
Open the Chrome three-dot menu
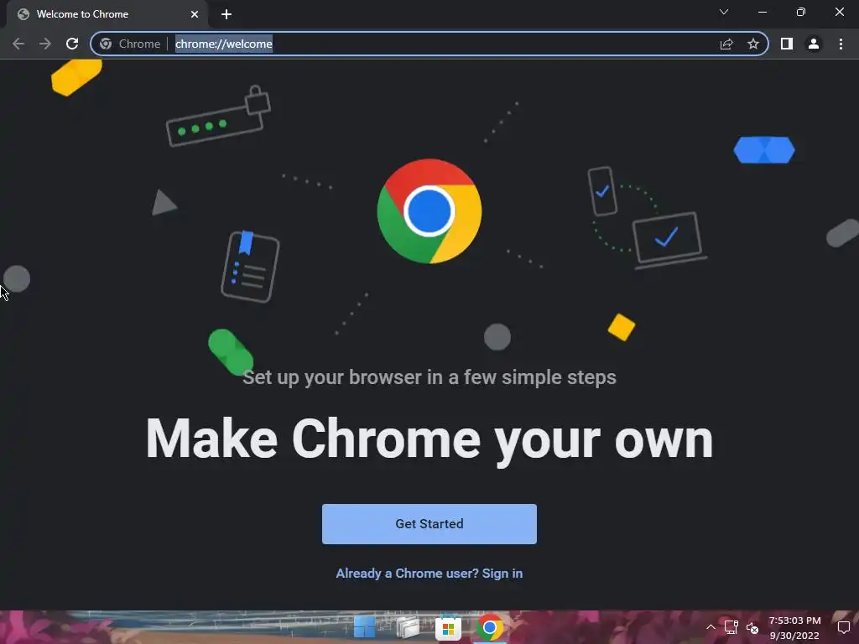tap(841, 44)
